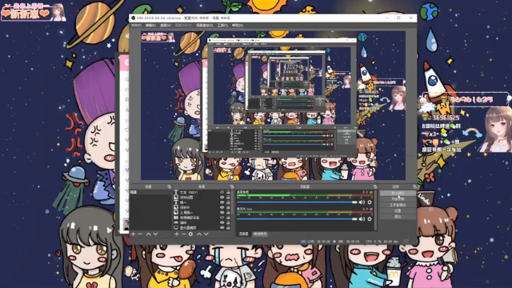
Task: Adjust the desktop audio blue volume slider
Action: point(297,202)
